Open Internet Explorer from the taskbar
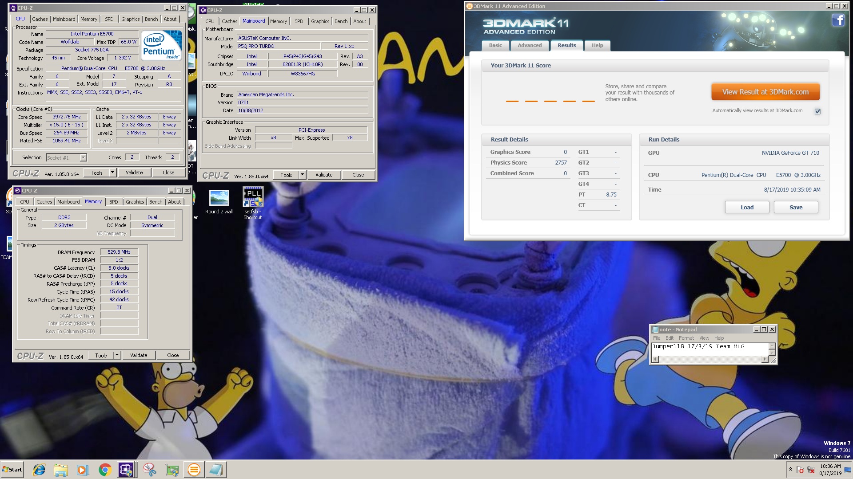The width and height of the screenshot is (853, 479). [39, 470]
